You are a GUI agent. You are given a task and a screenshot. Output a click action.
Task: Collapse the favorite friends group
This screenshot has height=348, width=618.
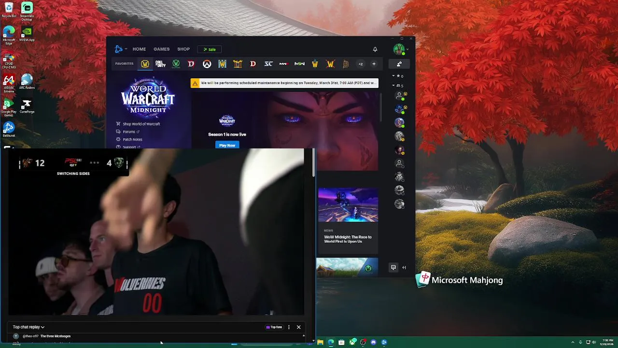point(393,76)
